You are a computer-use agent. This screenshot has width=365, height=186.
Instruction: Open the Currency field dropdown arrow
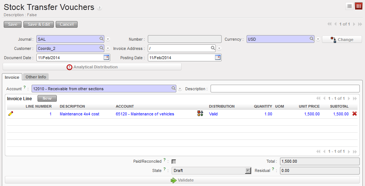[x=318, y=39]
